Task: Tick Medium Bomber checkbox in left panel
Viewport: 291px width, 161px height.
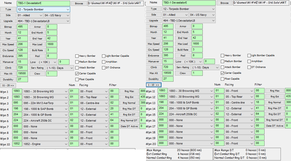Action: (77, 62)
